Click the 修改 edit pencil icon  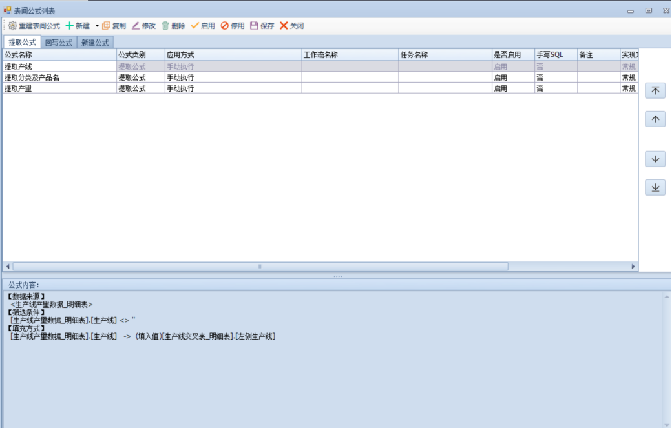point(136,26)
